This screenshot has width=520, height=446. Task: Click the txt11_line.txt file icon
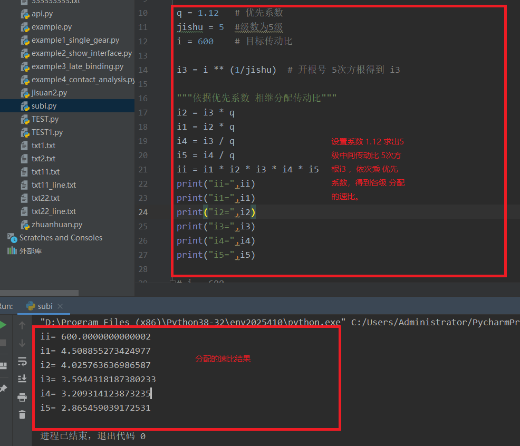[24, 185]
